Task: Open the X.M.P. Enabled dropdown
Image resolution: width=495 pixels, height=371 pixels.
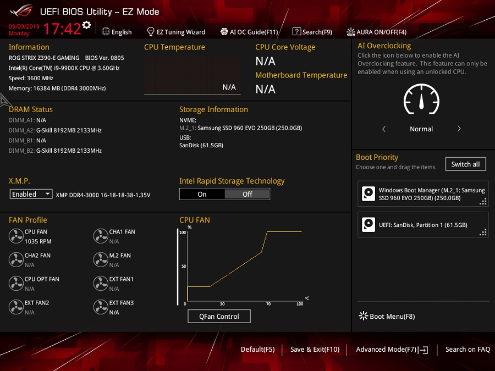Action: click(31, 194)
